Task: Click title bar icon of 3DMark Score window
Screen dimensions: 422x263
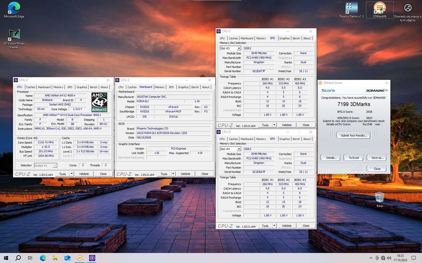Action: tap(320, 83)
